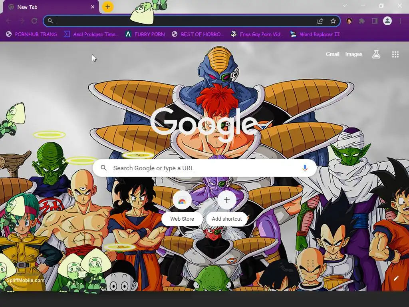Reload the current page
The height and width of the screenshot is (307, 409).
(34, 21)
